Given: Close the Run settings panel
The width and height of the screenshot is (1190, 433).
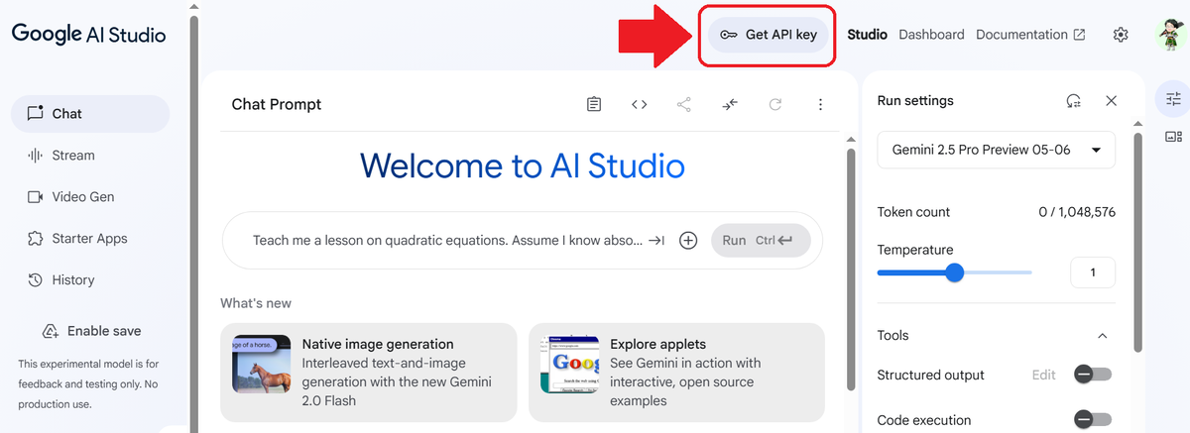Looking at the screenshot, I should tap(1112, 101).
